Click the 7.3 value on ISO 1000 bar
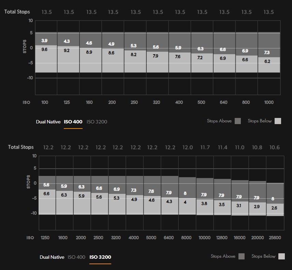This screenshot has width=292, height=270. point(267,52)
